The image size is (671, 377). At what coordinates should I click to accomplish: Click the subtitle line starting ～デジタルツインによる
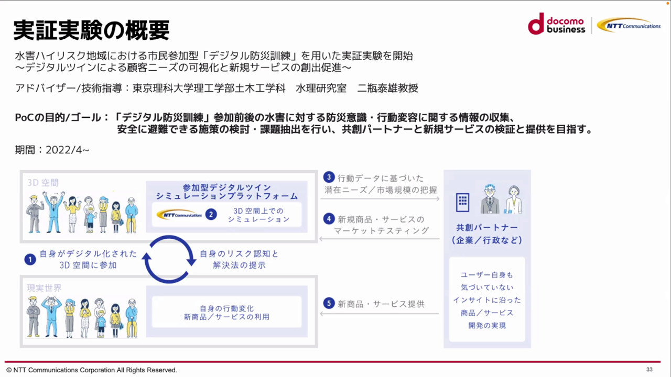point(183,68)
